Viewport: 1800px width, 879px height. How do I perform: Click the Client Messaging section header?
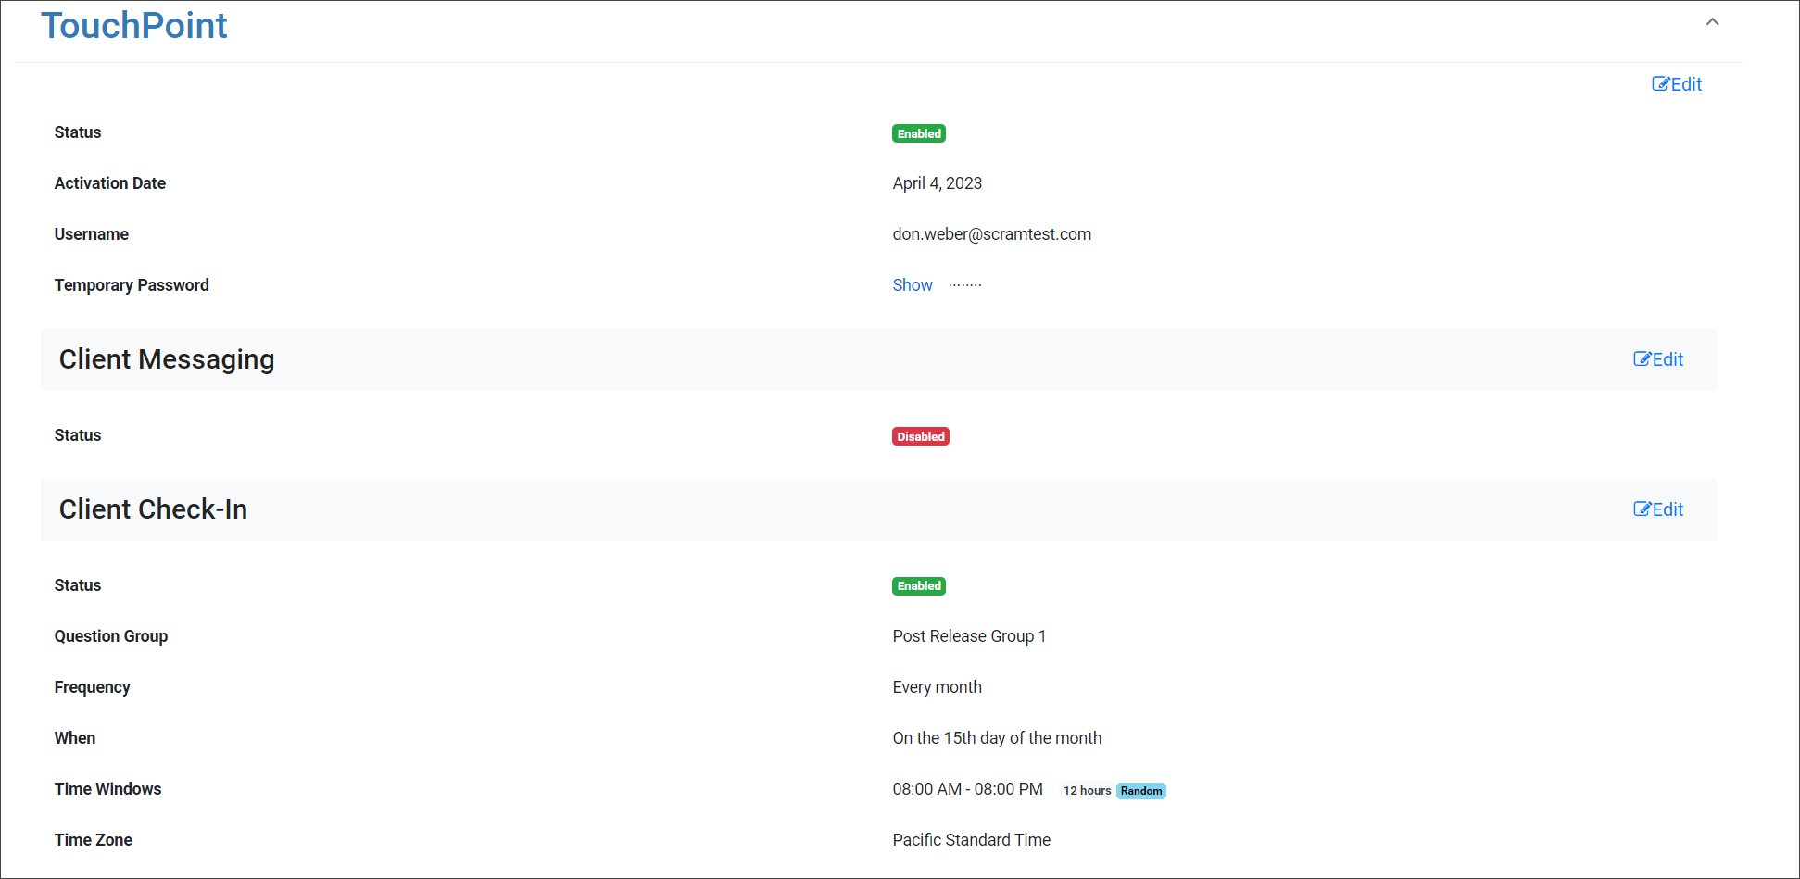click(167, 359)
